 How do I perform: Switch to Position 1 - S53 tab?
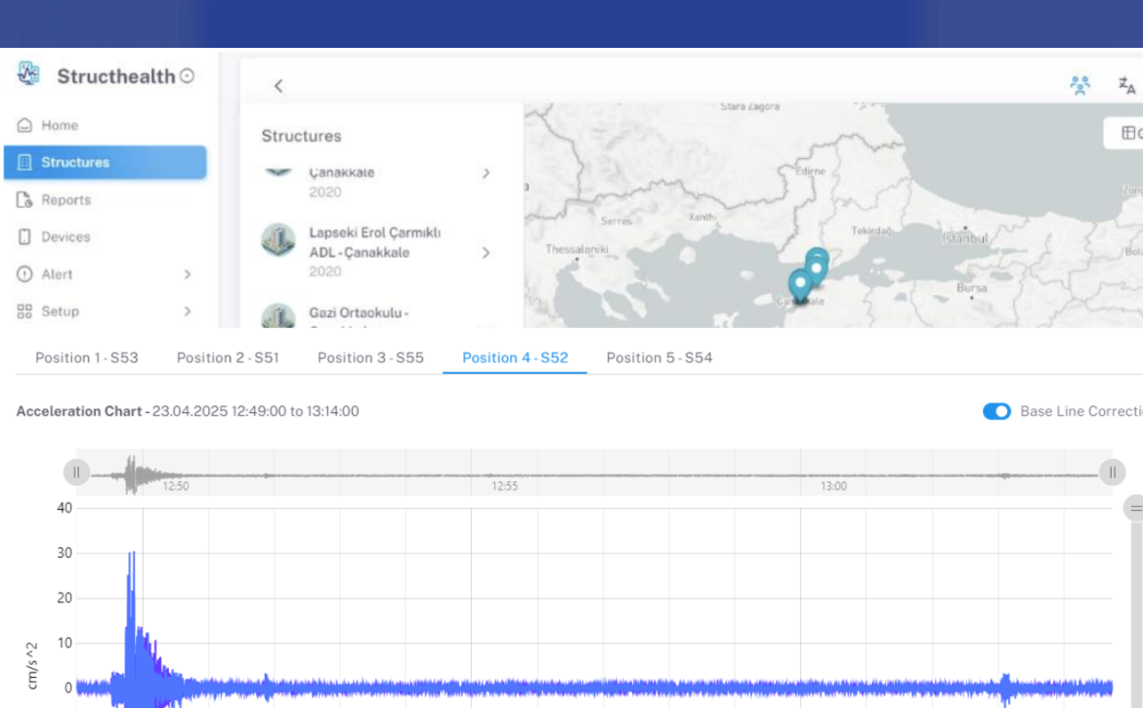tap(87, 357)
